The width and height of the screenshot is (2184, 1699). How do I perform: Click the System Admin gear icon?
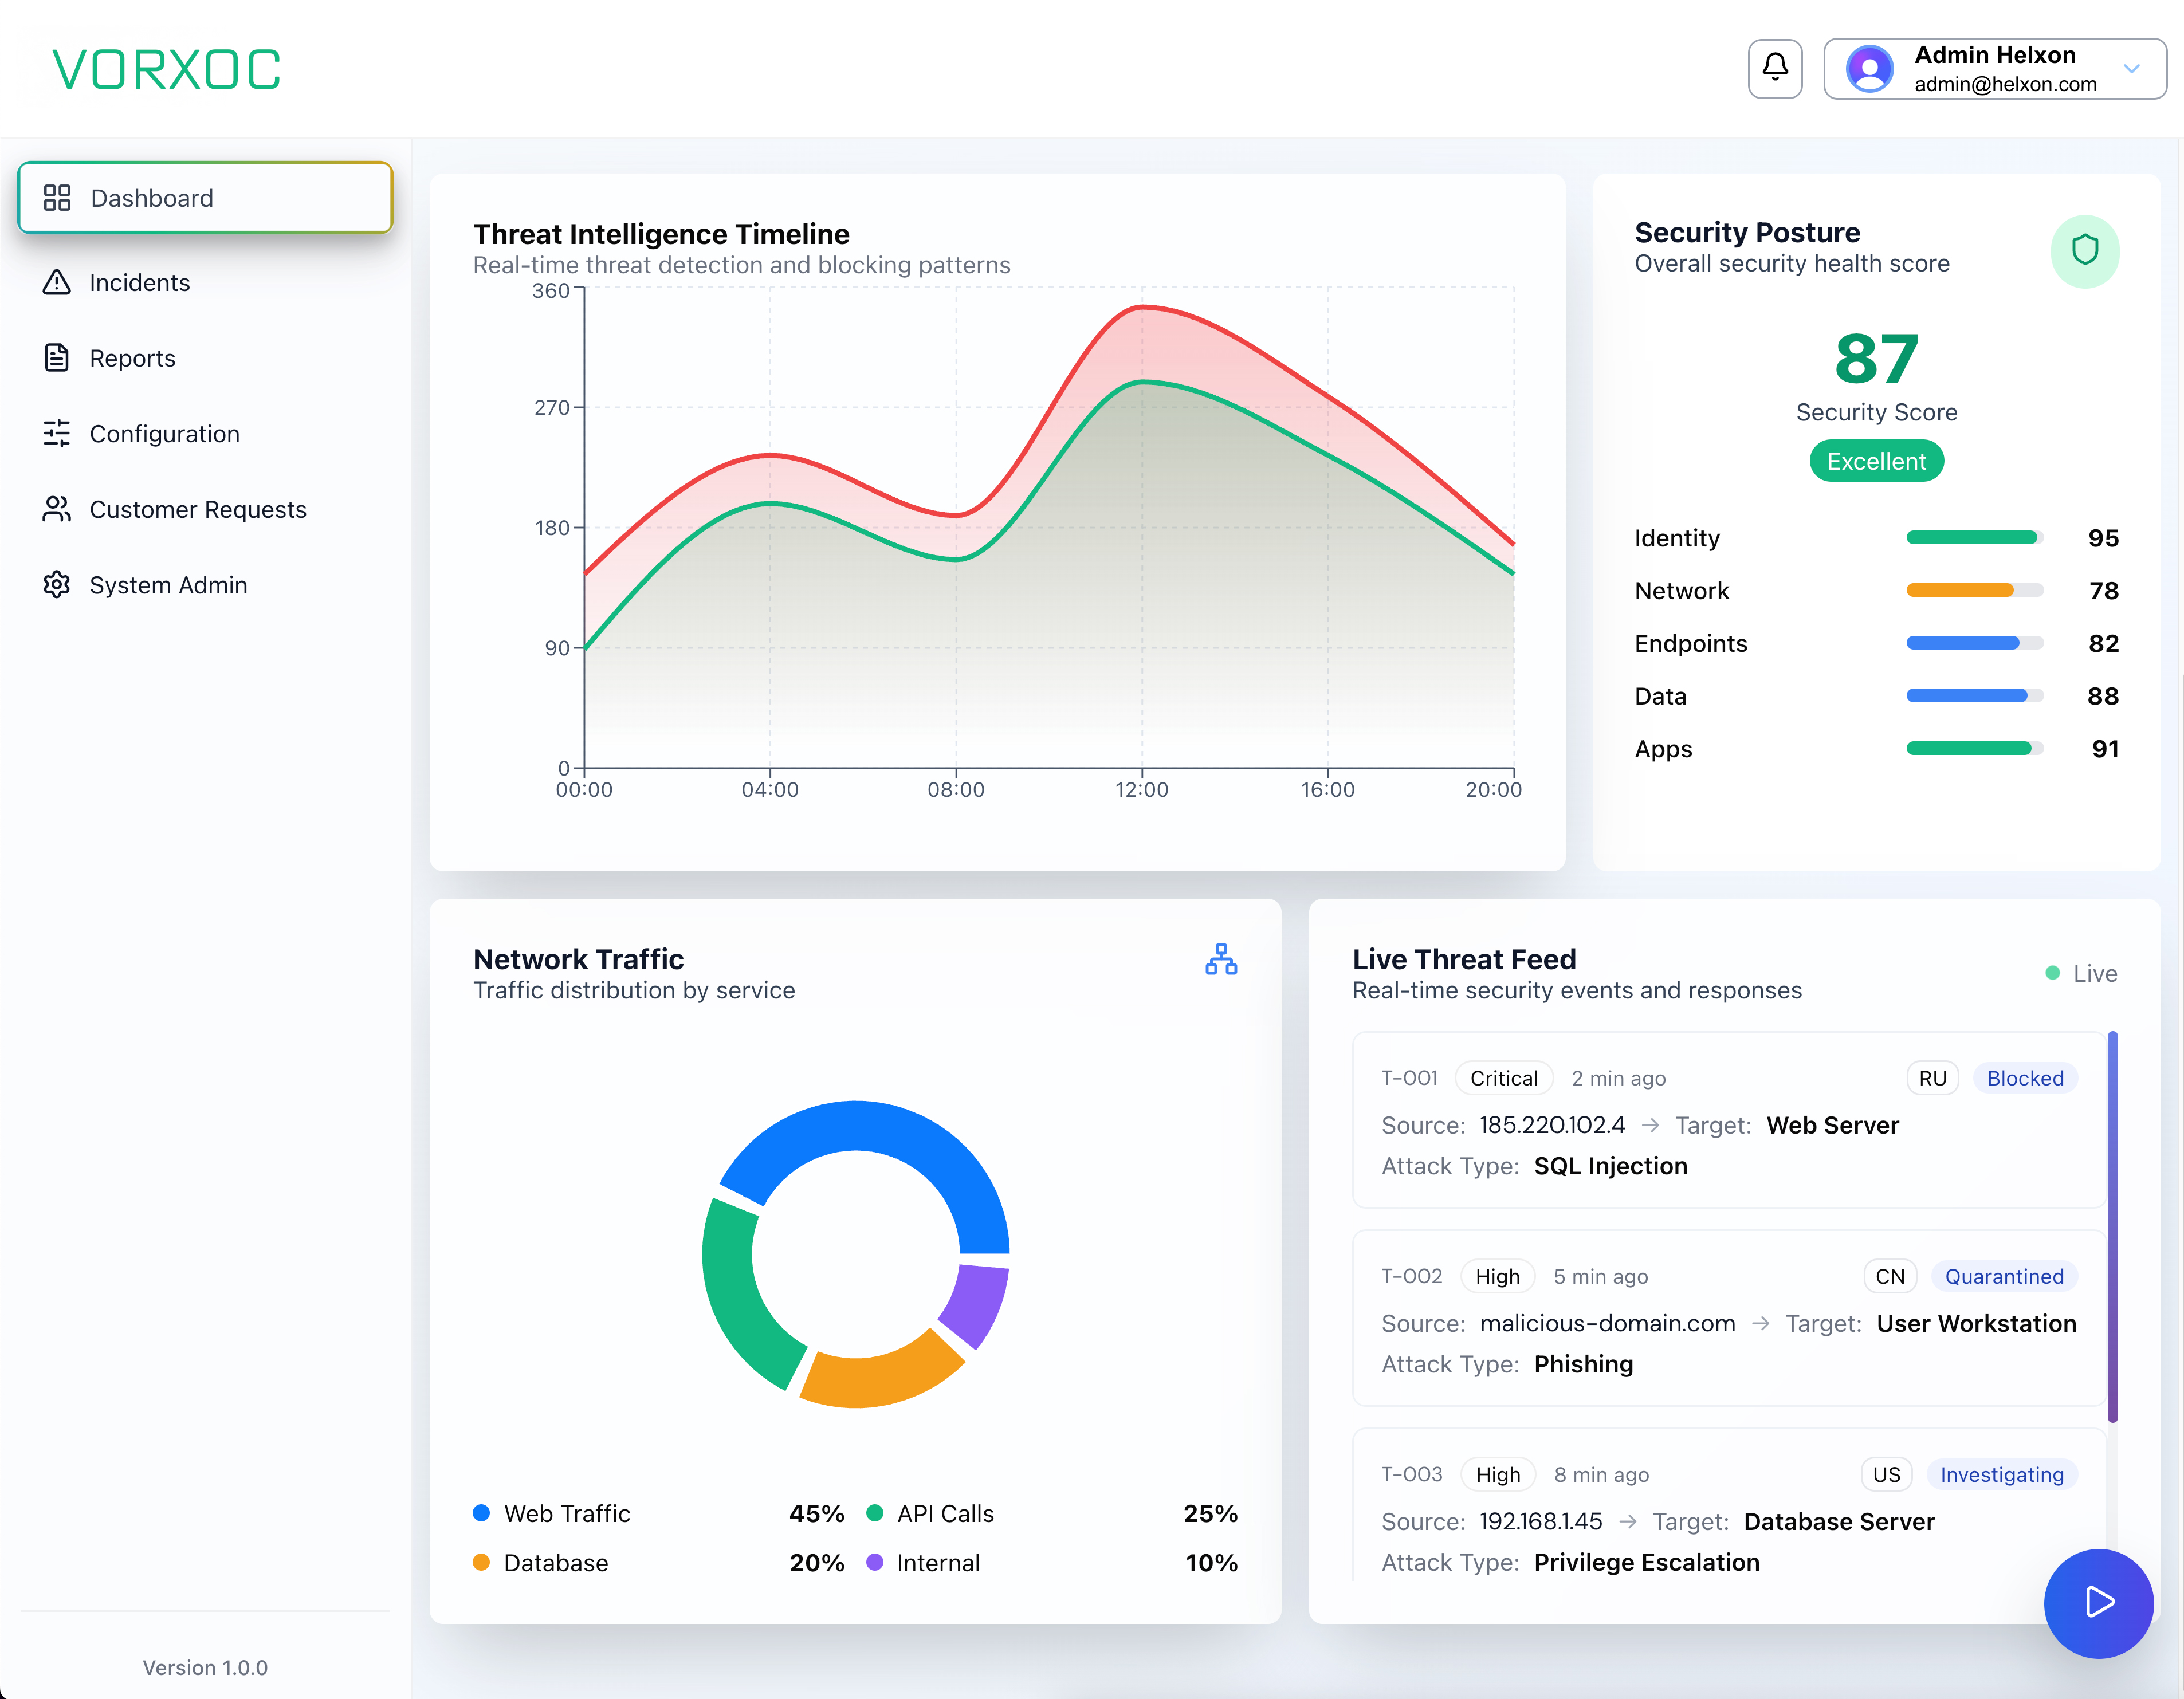[x=57, y=584]
